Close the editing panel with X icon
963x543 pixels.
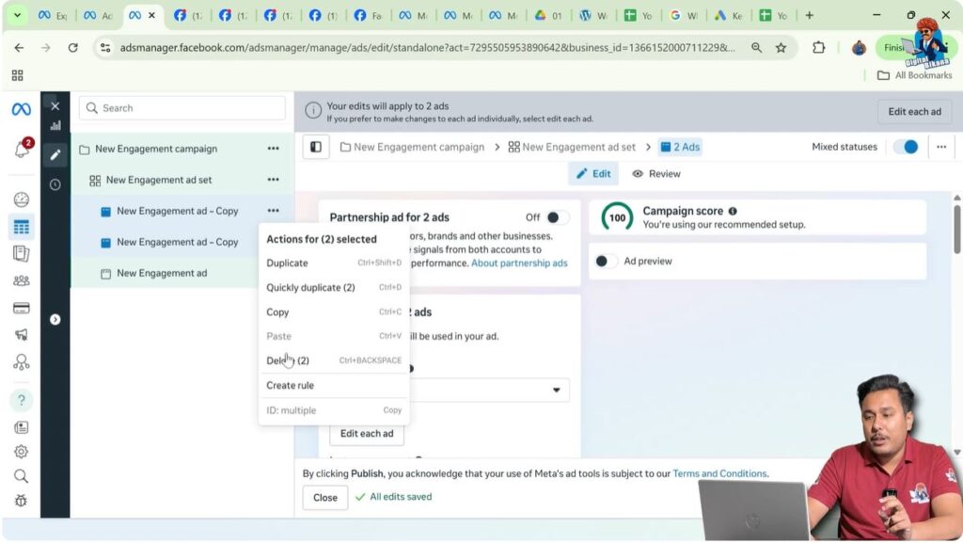(55, 106)
